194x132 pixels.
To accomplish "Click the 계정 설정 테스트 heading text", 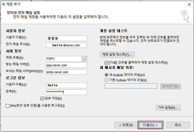I will click(x=114, y=31).
